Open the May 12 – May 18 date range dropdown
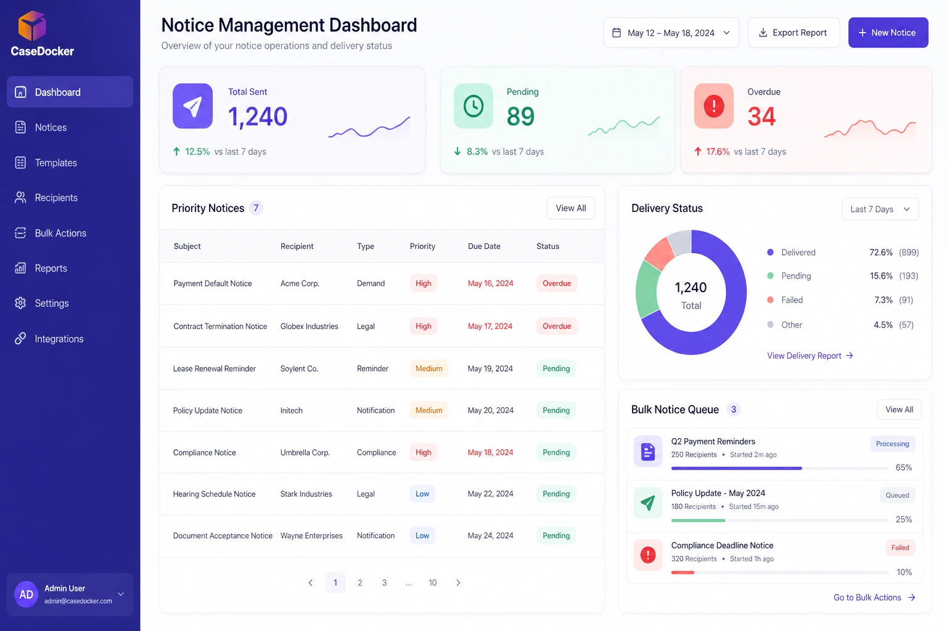Image resolution: width=947 pixels, height=631 pixels. pyautogui.click(x=671, y=33)
